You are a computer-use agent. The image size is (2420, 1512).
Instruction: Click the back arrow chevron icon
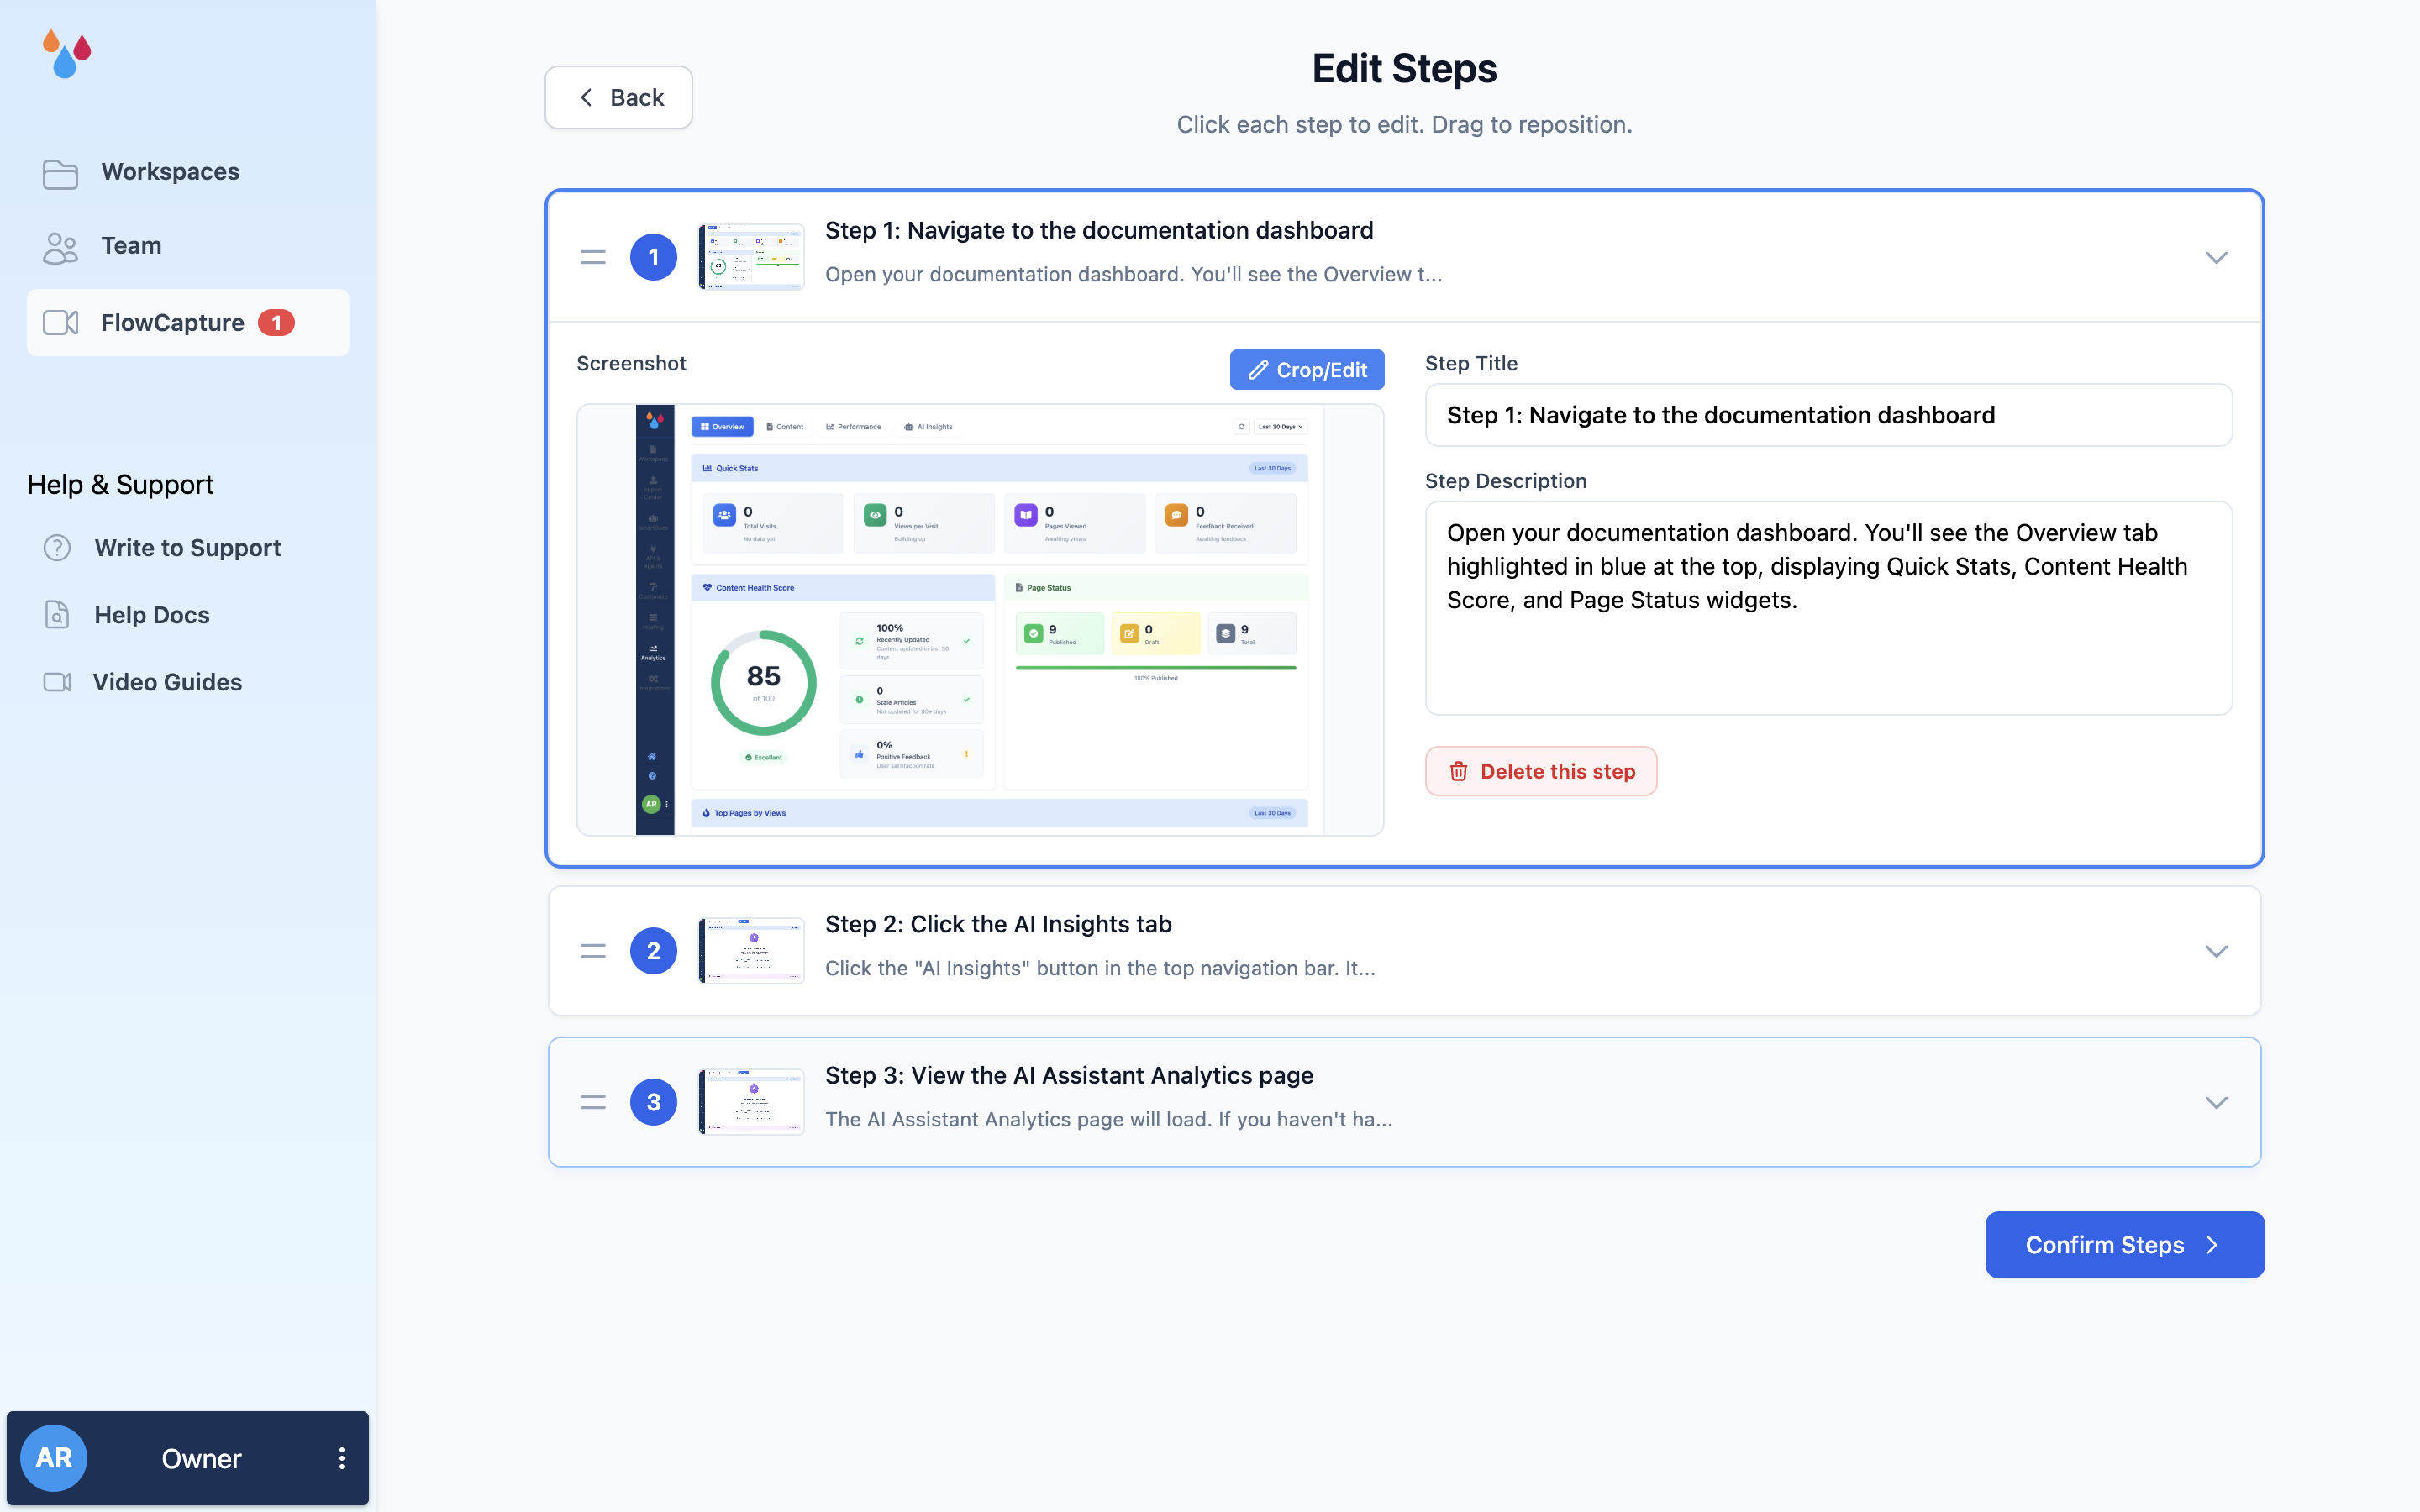(586, 97)
